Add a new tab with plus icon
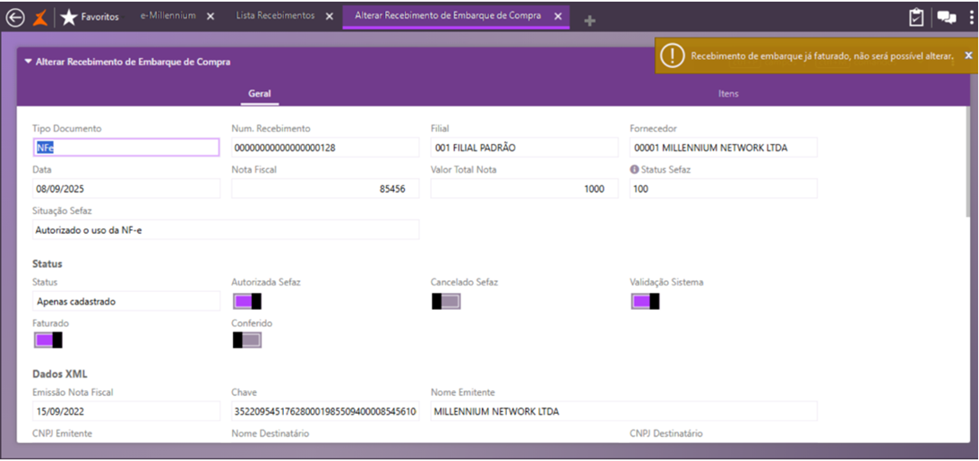 (589, 21)
